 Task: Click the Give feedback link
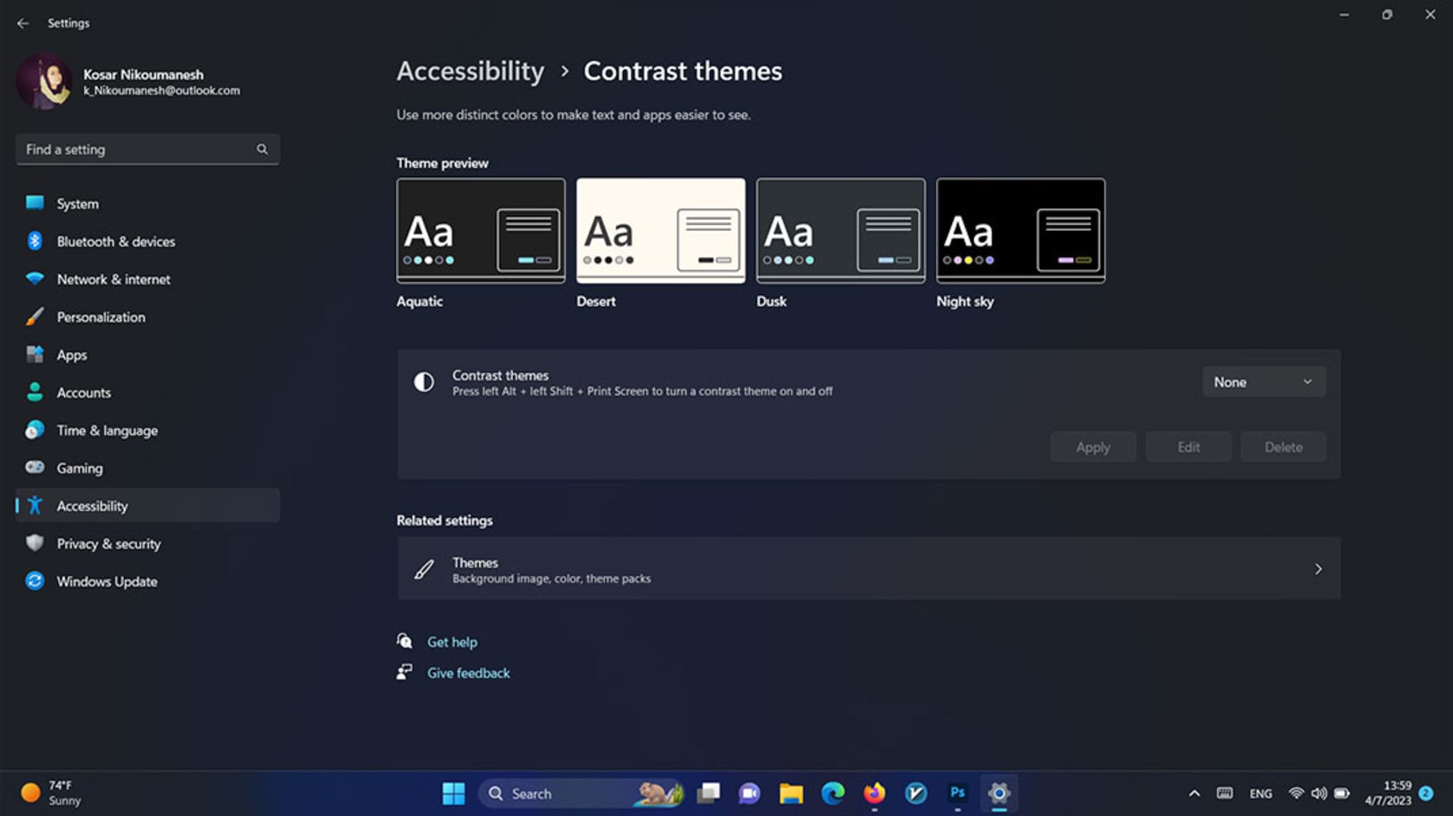tap(468, 672)
